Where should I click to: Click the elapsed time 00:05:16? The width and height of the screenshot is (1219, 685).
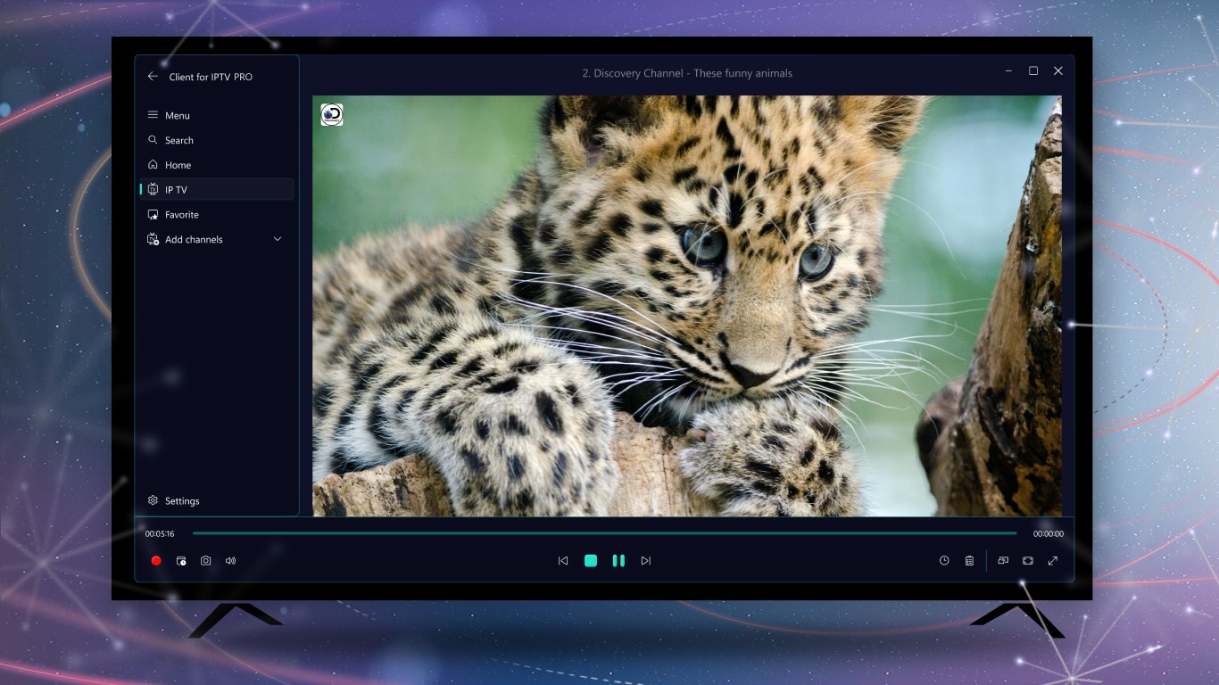[160, 534]
